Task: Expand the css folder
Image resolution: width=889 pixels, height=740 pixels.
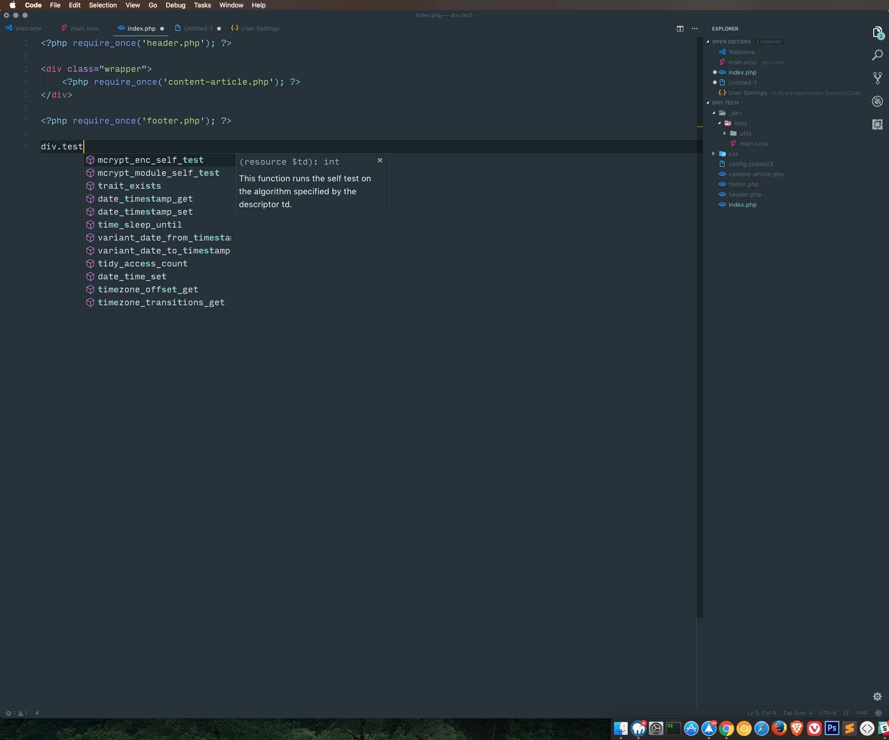Action: pos(714,154)
